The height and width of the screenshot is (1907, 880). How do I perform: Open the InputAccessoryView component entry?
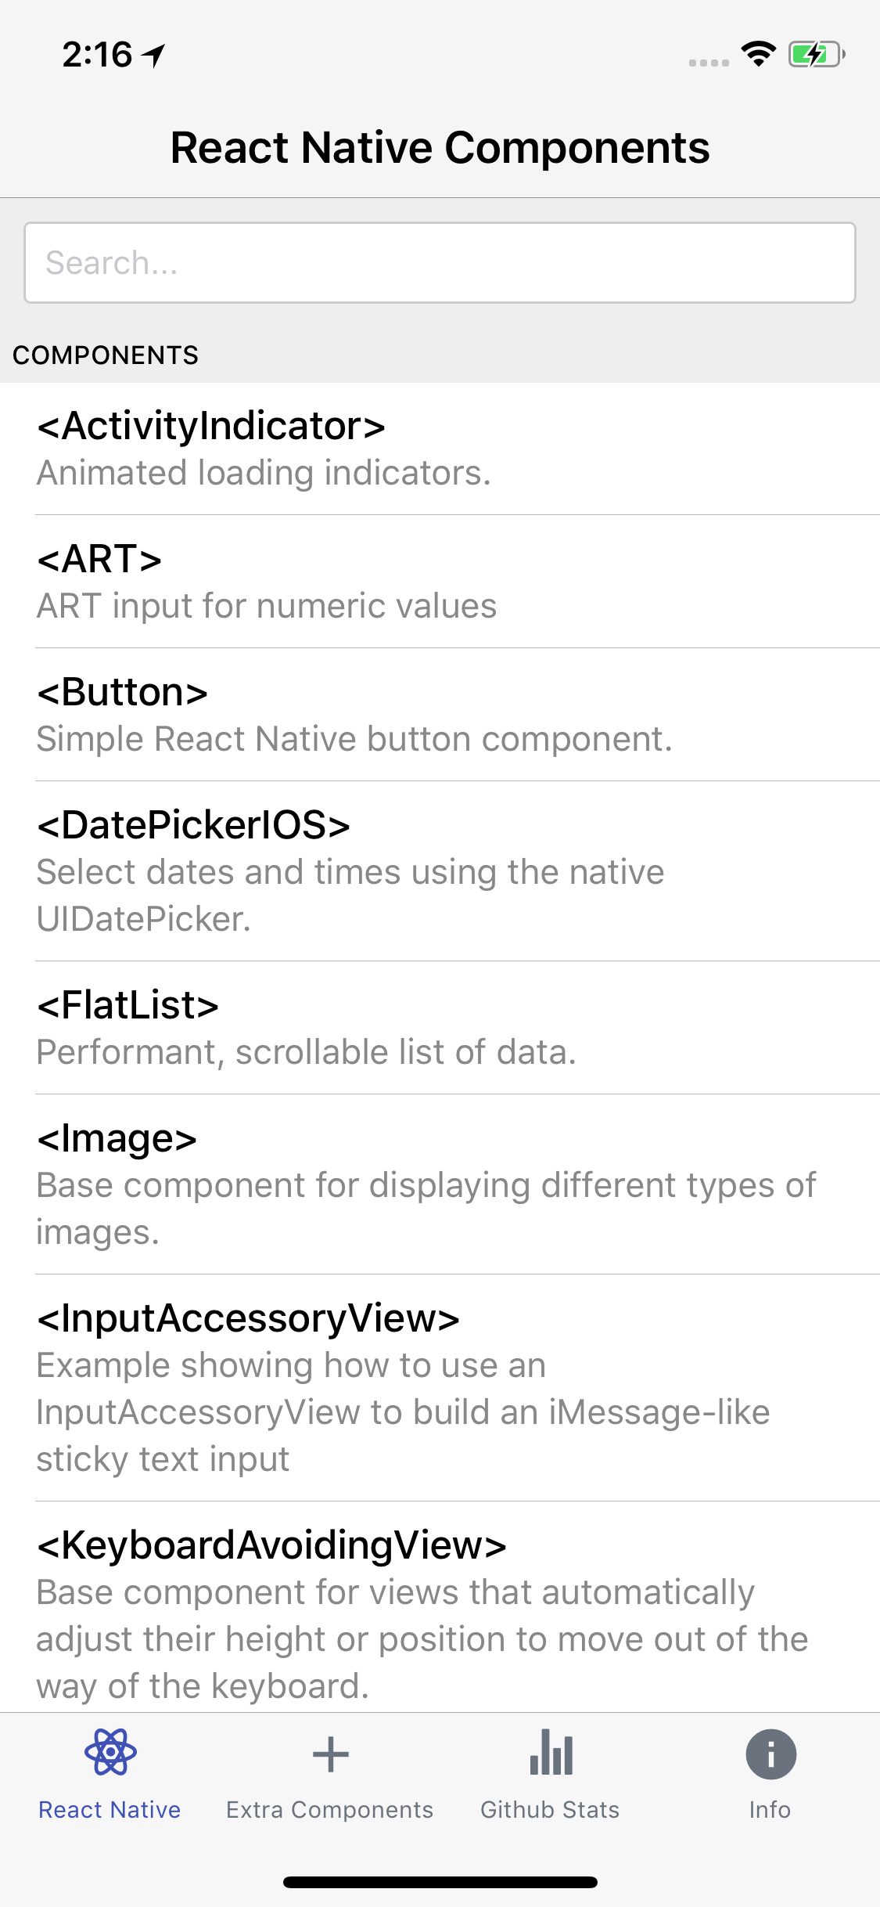point(440,1386)
